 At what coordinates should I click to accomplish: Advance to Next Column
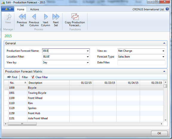point(45,20)
